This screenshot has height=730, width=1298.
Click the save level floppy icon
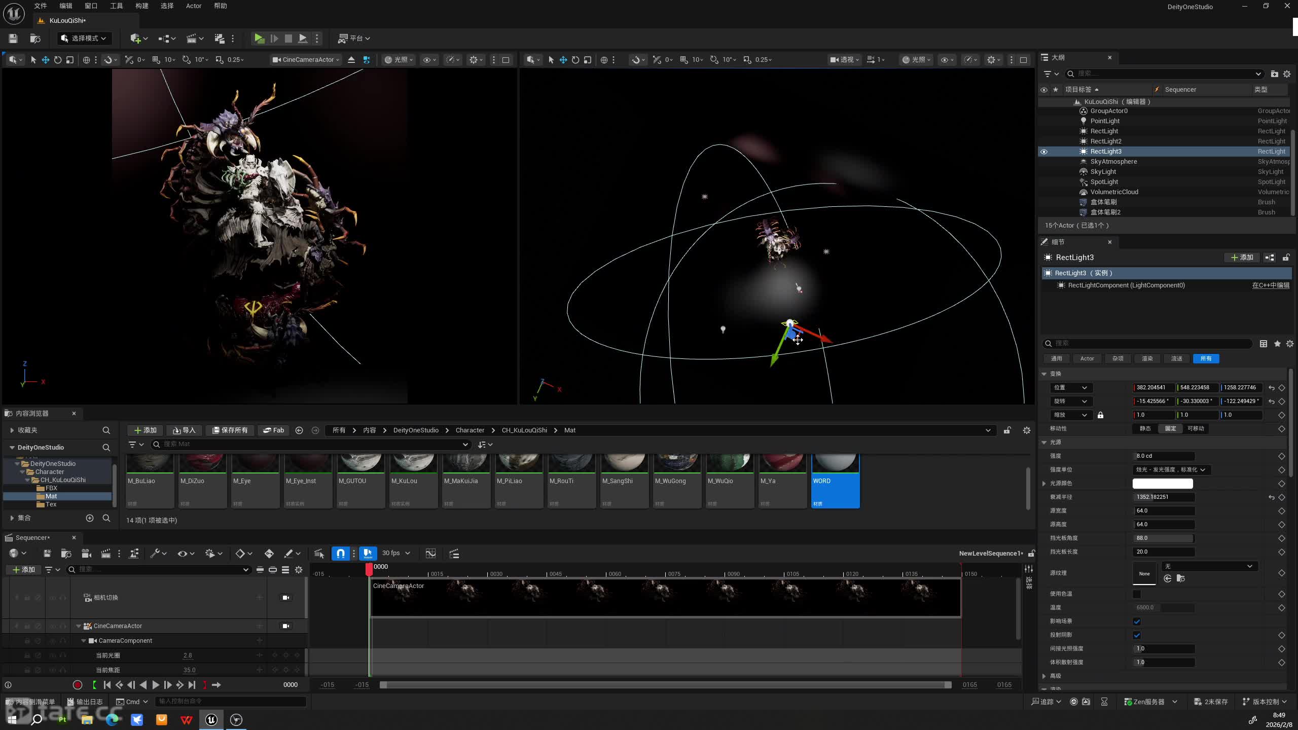click(13, 39)
